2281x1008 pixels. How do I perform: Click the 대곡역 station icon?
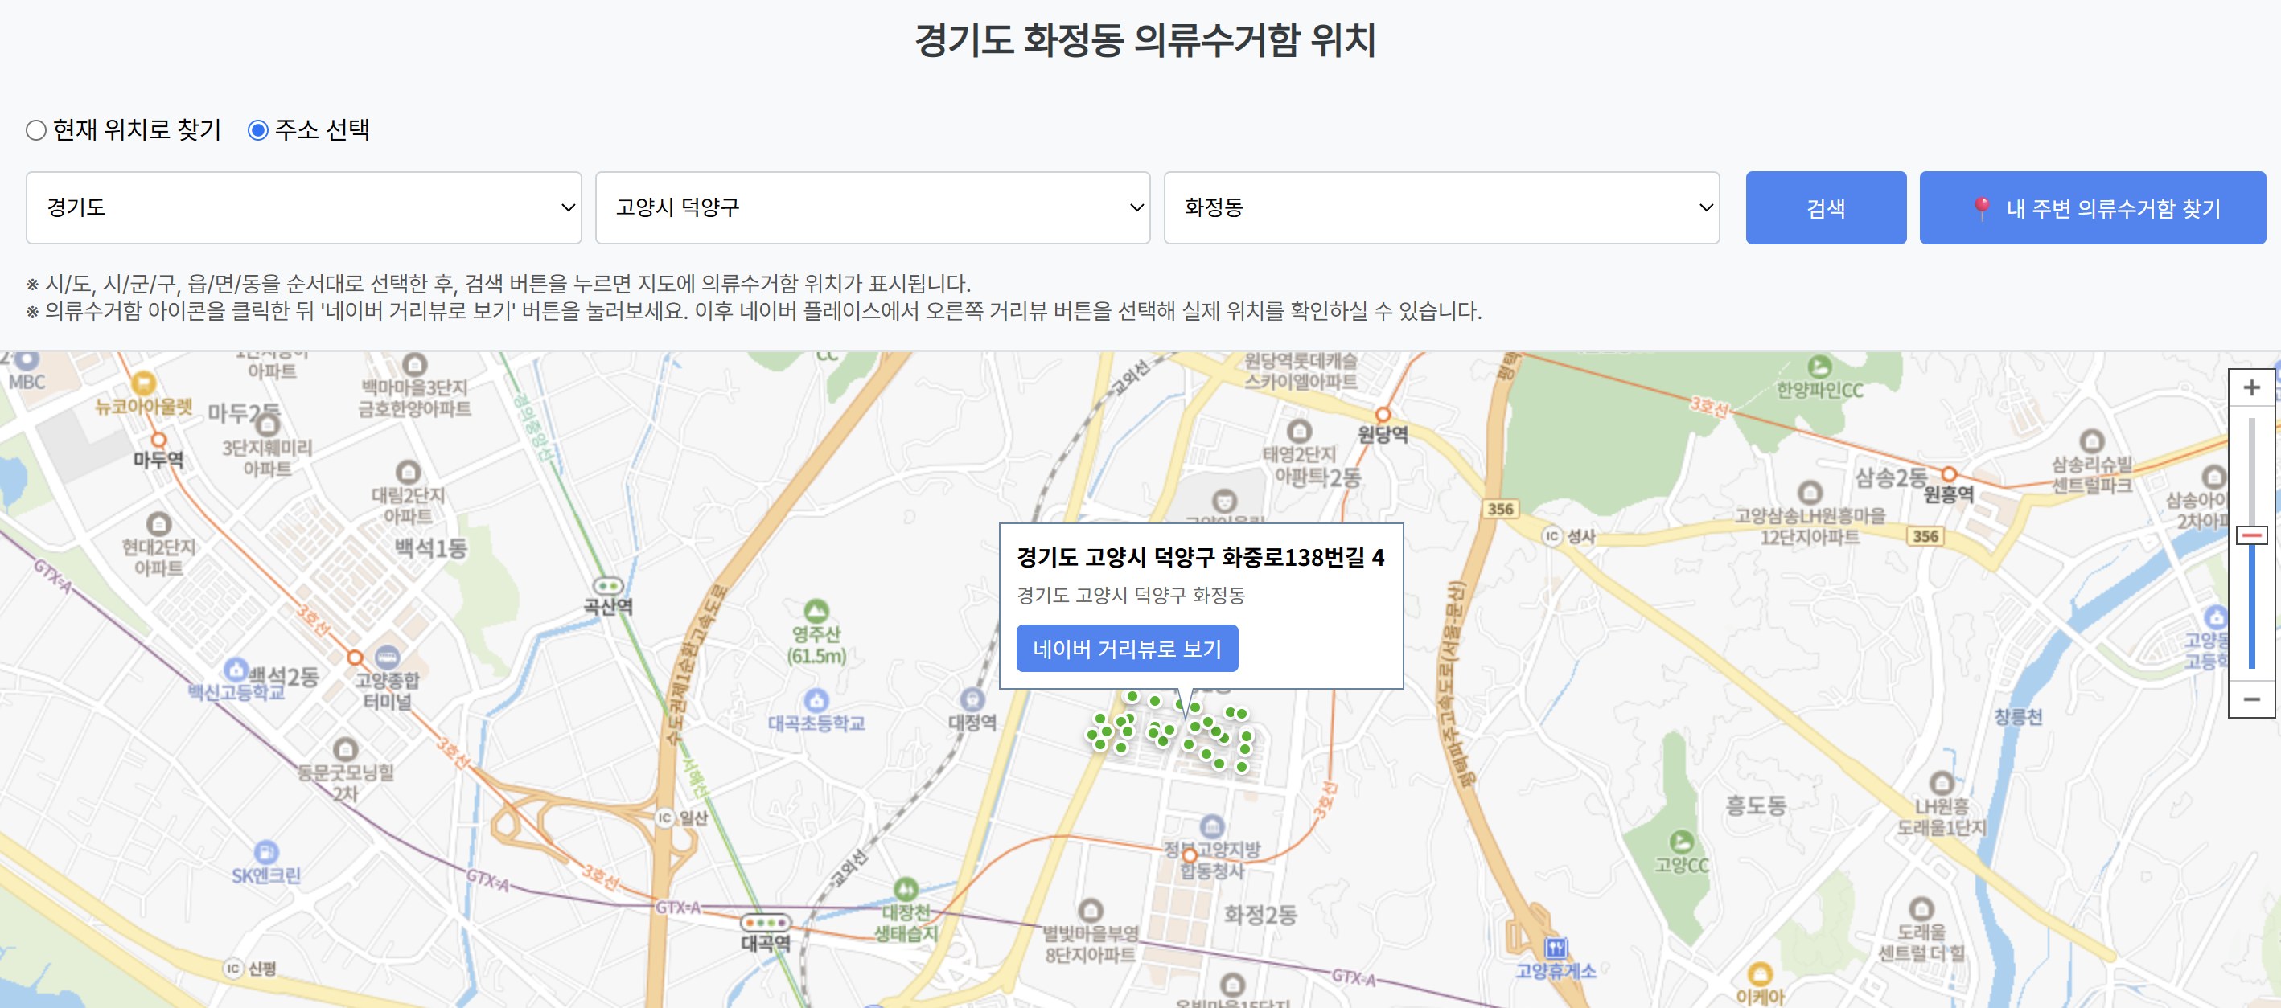tap(765, 922)
